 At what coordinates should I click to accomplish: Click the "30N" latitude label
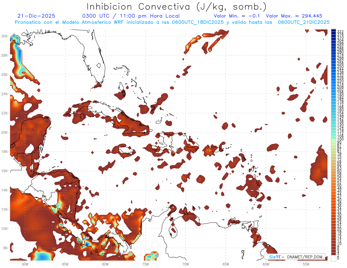(5, 36)
